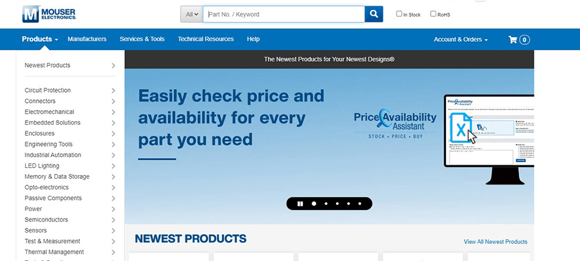Screen dimensions: 580x261
Task: Click the Mouser Electronics logo
Action: point(49,14)
